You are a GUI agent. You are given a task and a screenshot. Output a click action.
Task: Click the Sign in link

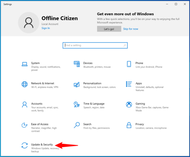pyautogui.click(x=46, y=28)
